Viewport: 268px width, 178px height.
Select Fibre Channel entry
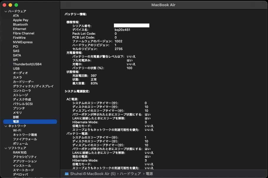coord(24,33)
